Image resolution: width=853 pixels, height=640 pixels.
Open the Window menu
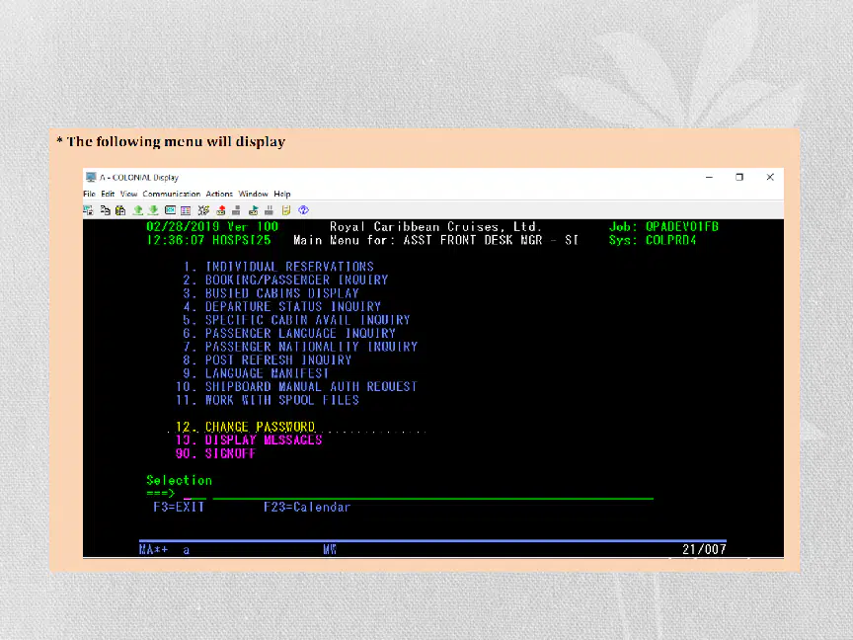point(253,194)
